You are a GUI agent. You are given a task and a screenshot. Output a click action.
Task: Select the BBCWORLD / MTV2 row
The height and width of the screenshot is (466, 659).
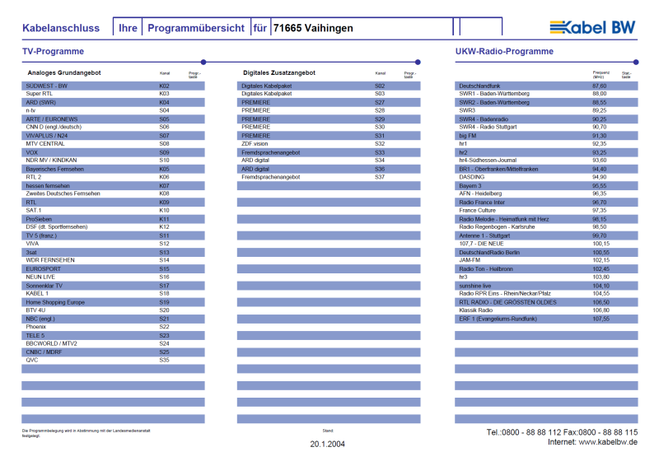(113, 343)
